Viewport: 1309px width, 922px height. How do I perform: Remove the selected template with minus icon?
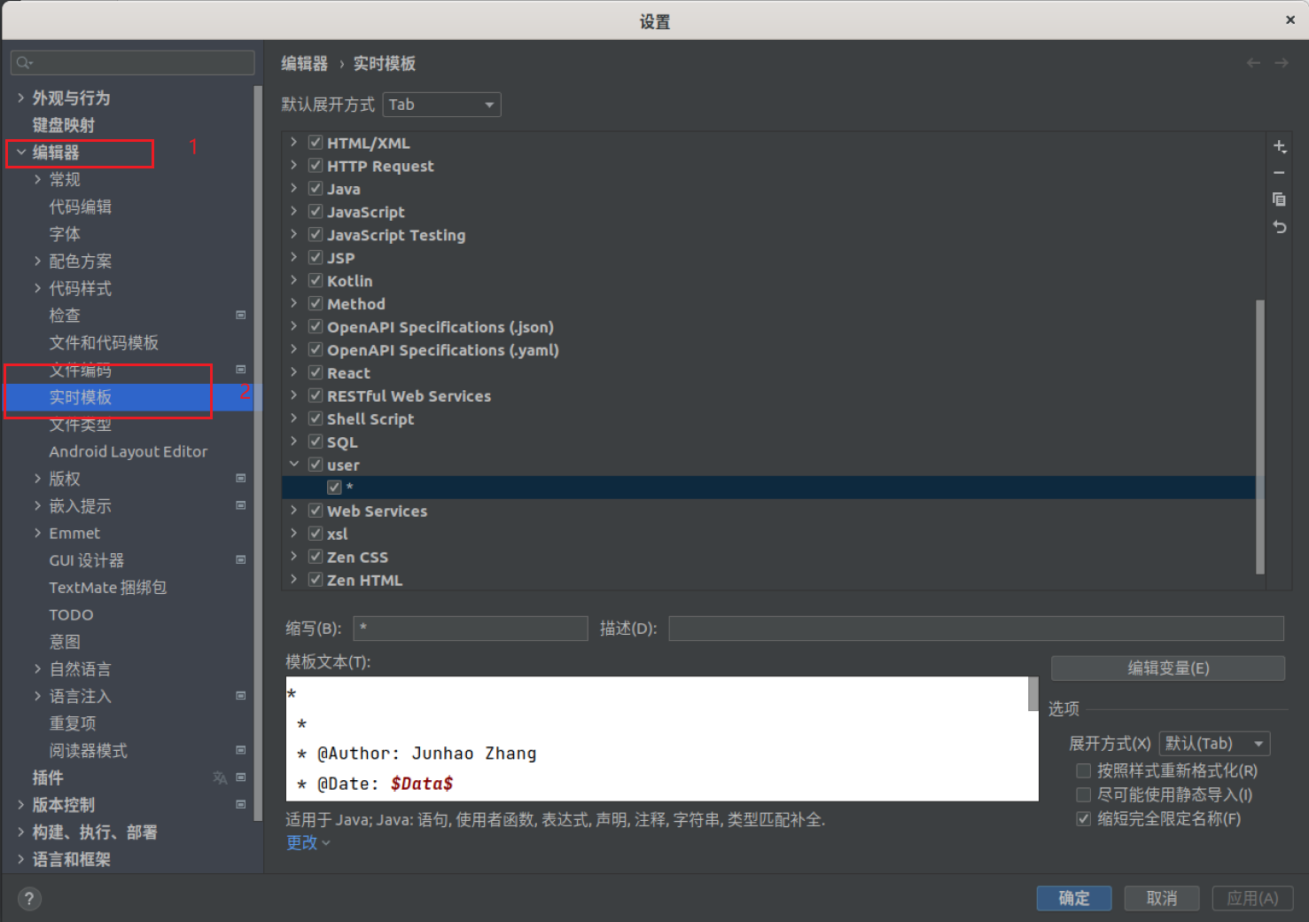1279,173
